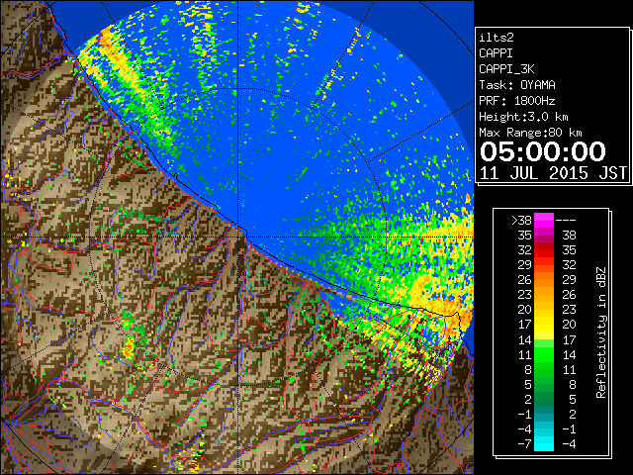Pick the yellow color bar segment
The width and height of the screenshot is (633, 475).
pos(544,325)
